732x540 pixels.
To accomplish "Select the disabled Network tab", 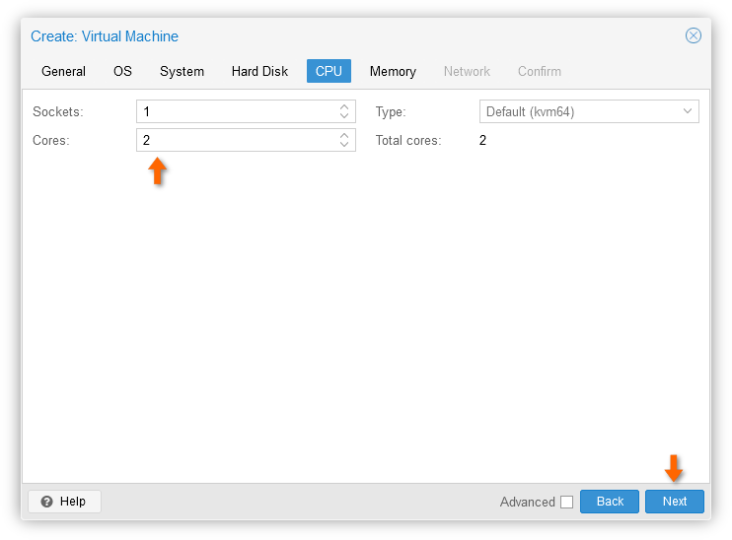I will pos(467,71).
